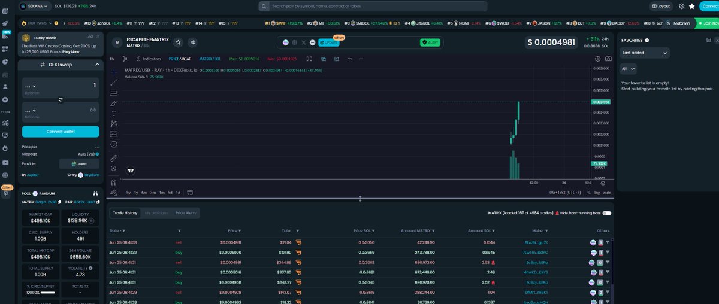Image resolution: width=719 pixels, height=304 pixels.
Task: Open the top token selector in DEXTswap
Action: click(x=31, y=87)
